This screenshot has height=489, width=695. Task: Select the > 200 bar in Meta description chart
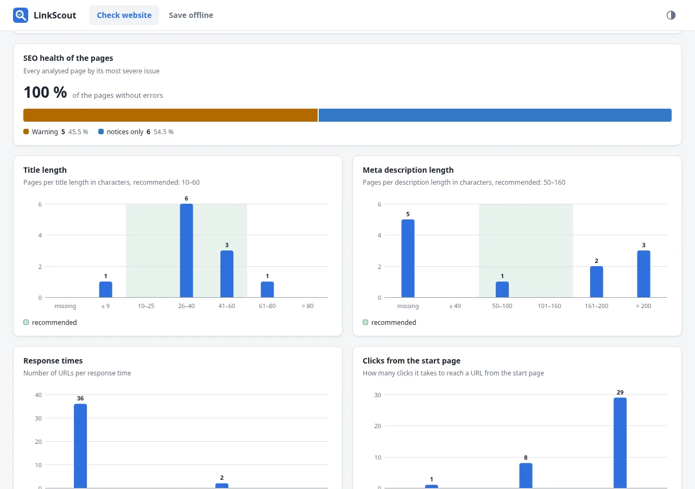(x=643, y=274)
